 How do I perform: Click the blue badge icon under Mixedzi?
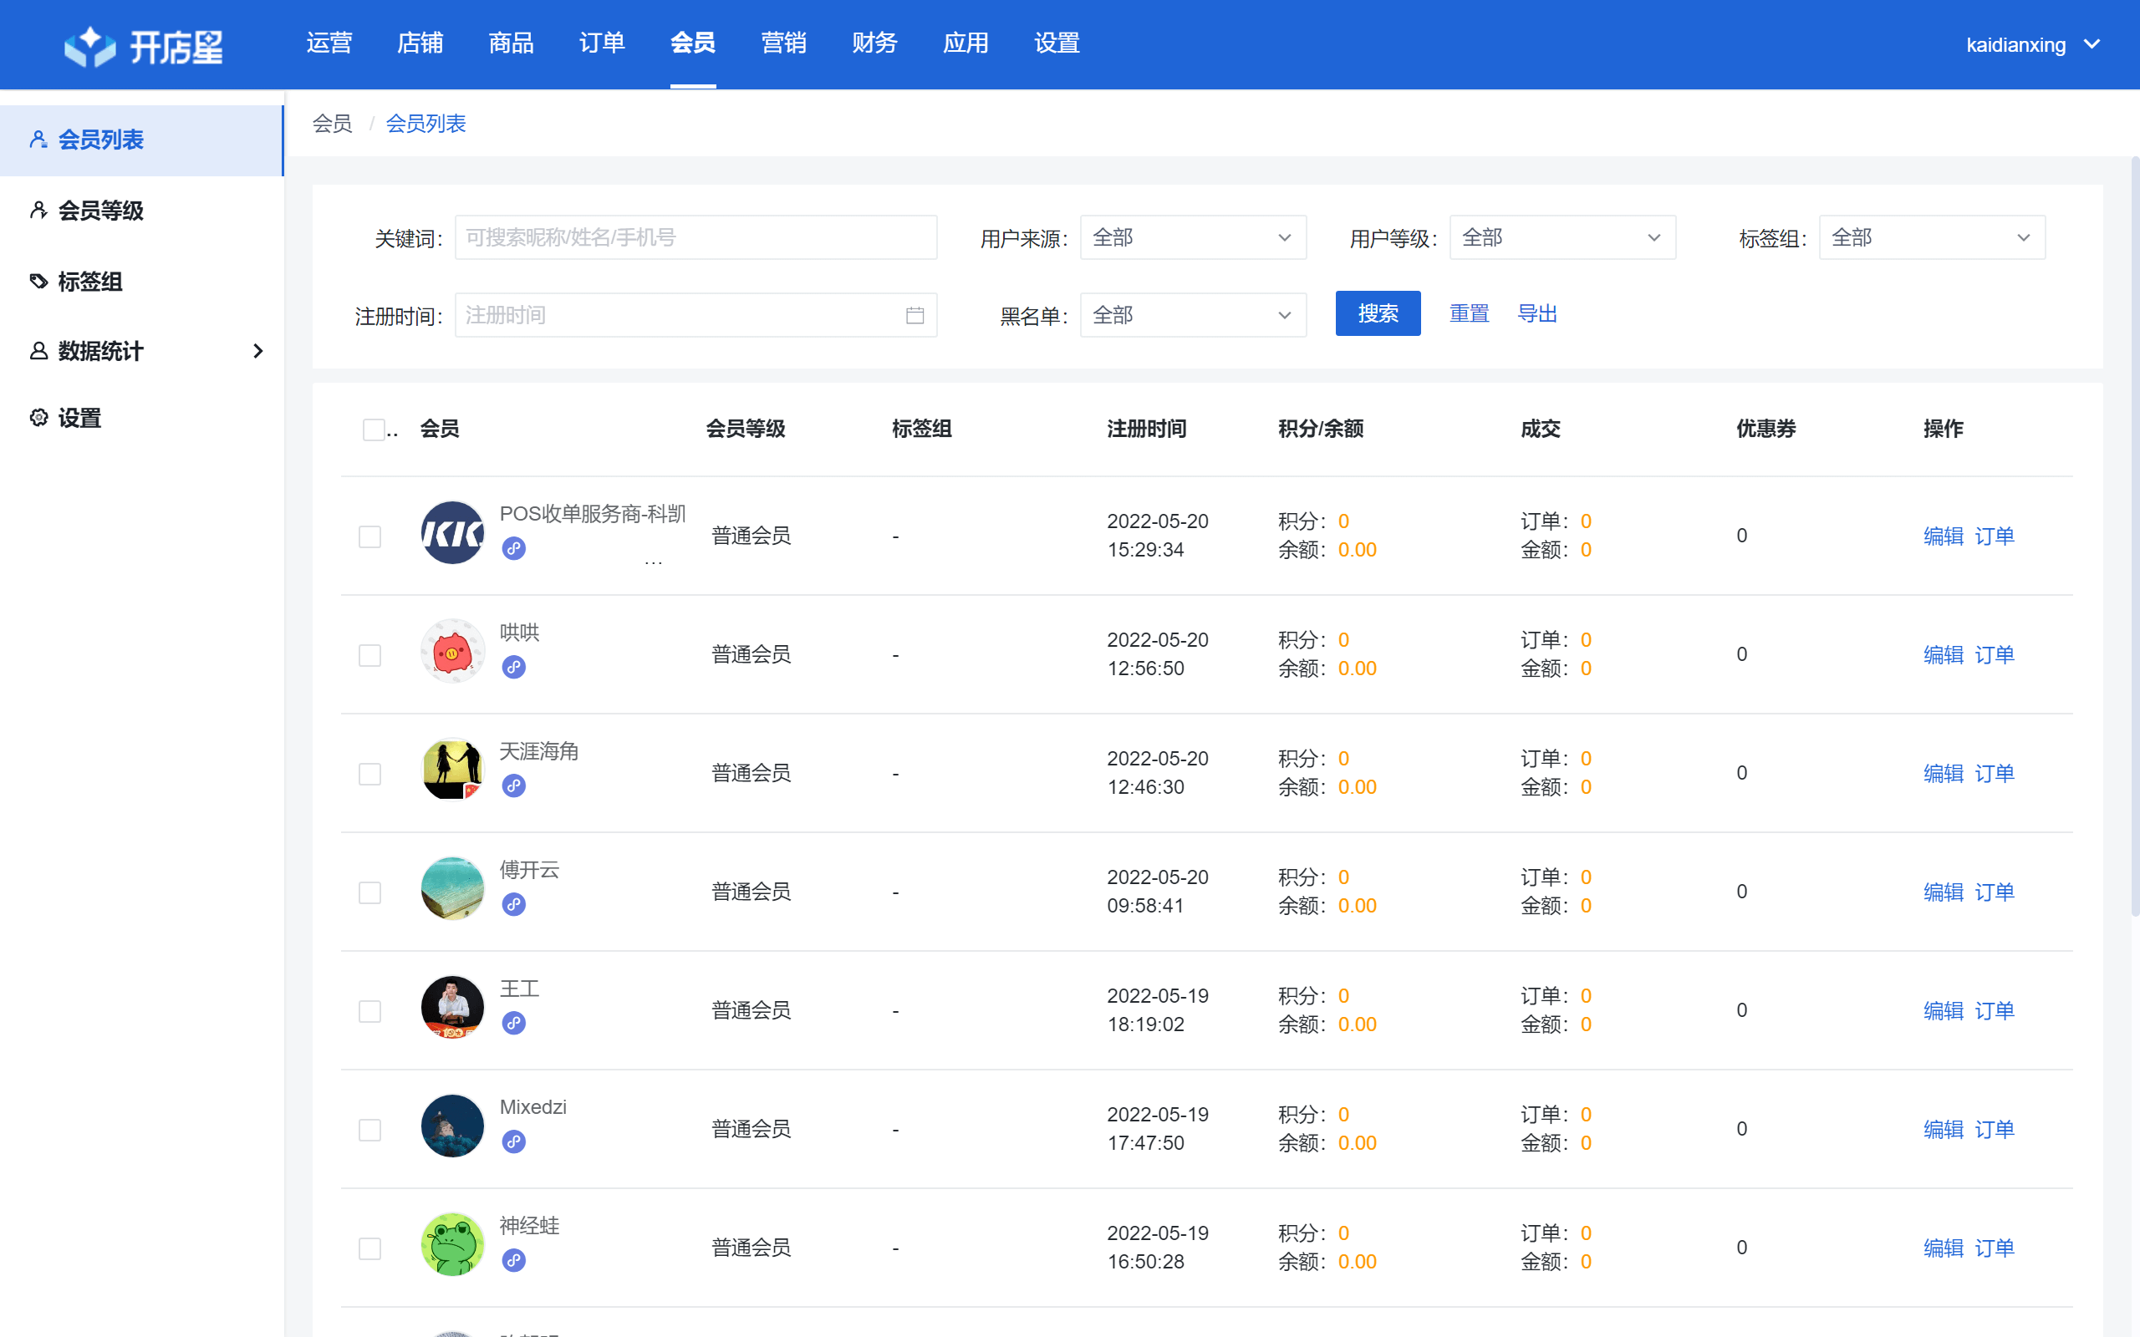point(514,1141)
